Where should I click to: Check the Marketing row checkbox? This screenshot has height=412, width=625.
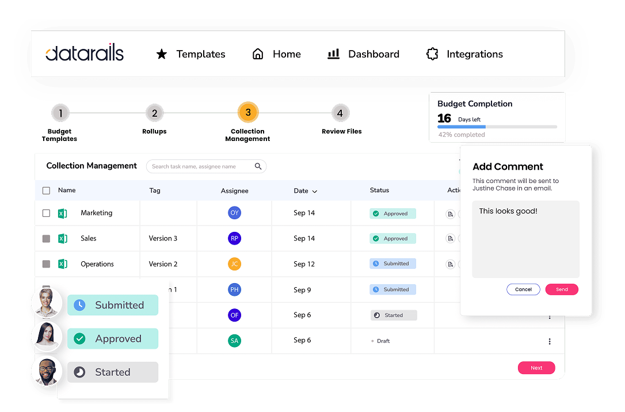coord(47,213)
